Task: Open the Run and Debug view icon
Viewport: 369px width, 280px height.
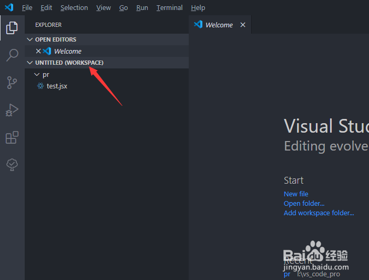Action: click(x=12, y=110)
